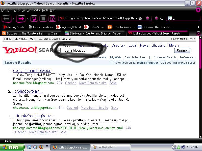Expand hidden tray icons arrow
Screen dimensions: 202x151
[174, 147]
